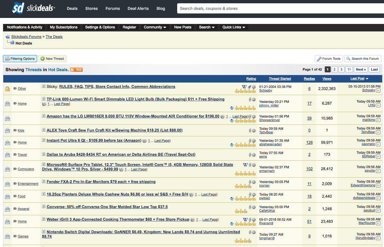Click the gray minus icon on Dallas to Aruba row

(x=254, y=155)
